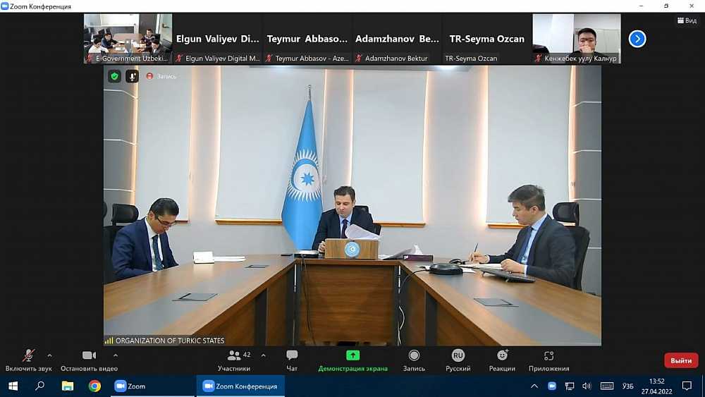Leave meeting with Выйти button
The image size is (705, 397).
pos(681,360)
